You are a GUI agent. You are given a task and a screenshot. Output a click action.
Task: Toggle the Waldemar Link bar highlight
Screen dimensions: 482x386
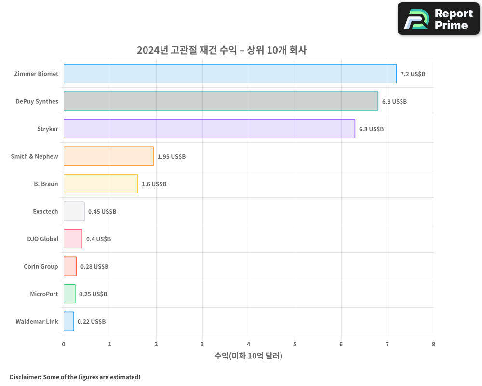coord(68,321)
